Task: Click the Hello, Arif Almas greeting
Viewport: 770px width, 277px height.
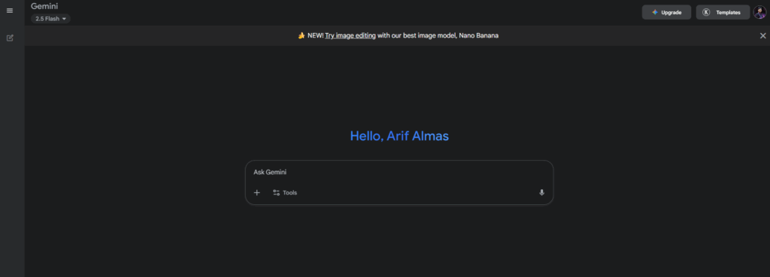Action: [399, 136]
